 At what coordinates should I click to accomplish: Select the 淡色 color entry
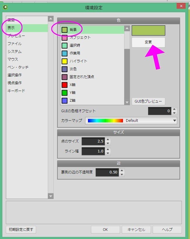tap(92, 69)
